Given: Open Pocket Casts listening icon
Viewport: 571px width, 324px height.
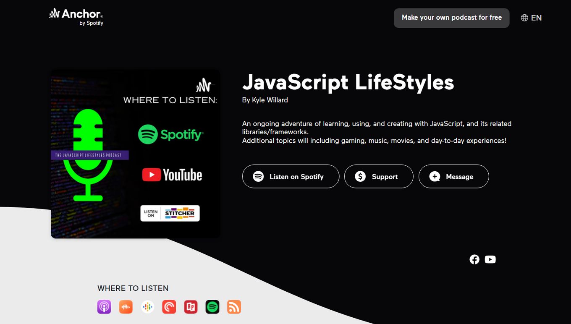Looking at the screenshot, I should tap(169, 307).
